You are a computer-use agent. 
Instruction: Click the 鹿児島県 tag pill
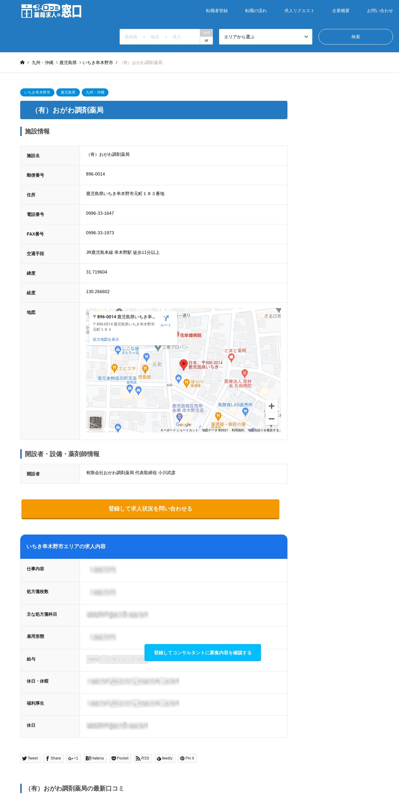coord(68,92)
